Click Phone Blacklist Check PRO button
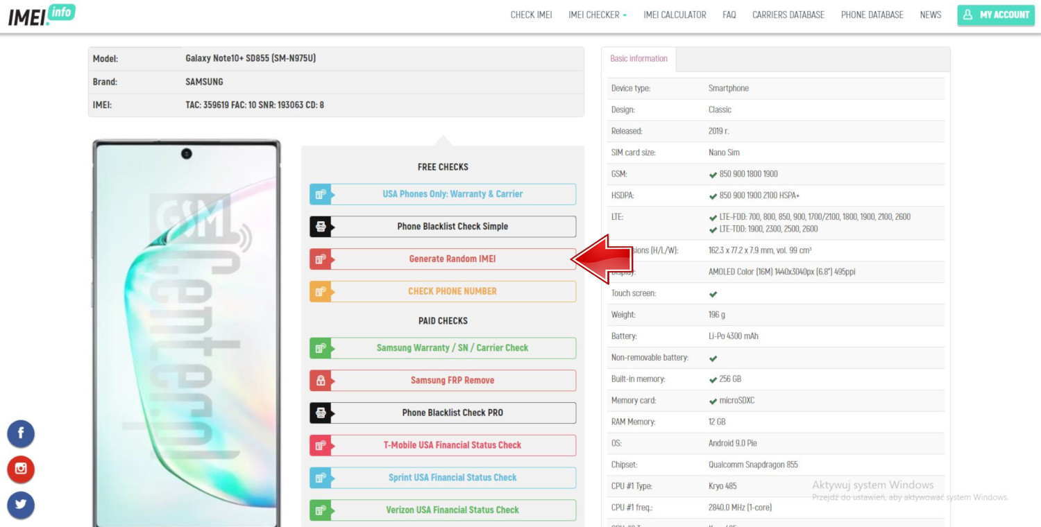The image size is (1041, 527). click(x=443, y=413)
